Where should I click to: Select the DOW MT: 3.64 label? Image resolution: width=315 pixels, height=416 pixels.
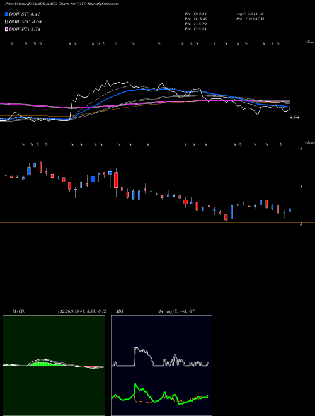(x=25, y=22)
